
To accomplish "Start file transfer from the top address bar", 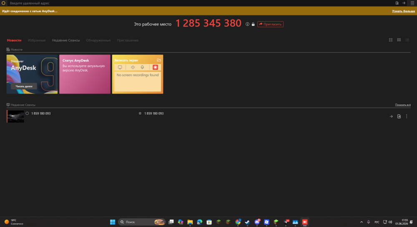I will pos(397,3).
